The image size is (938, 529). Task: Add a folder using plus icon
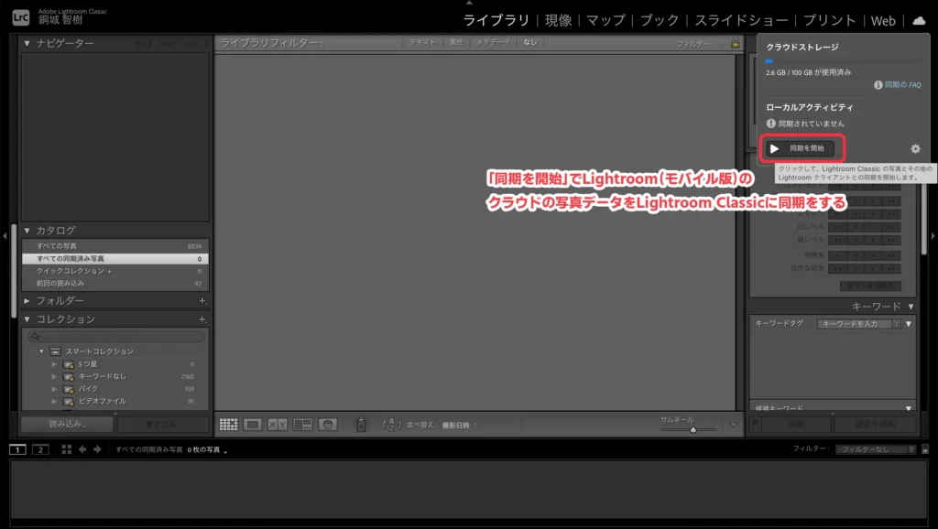[202, 301]
